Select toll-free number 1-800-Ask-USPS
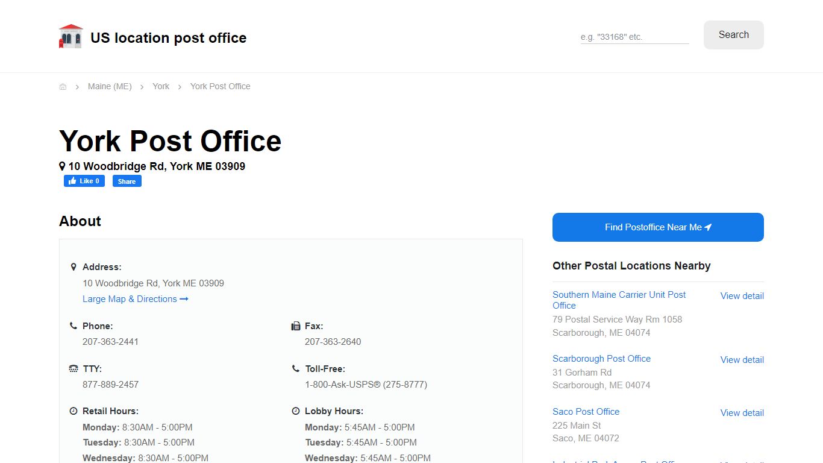823x463 pixels. [x=366, y=385]
